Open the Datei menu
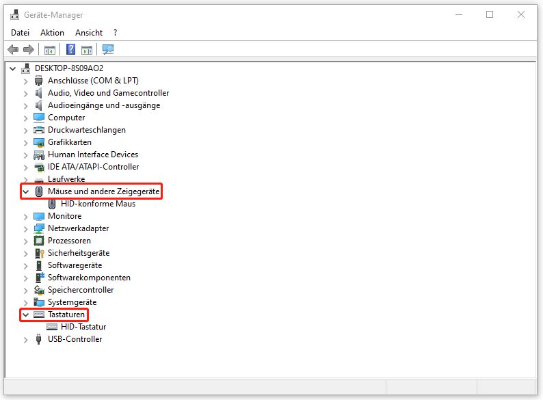 pyautogui.click(x=20, y=33)
